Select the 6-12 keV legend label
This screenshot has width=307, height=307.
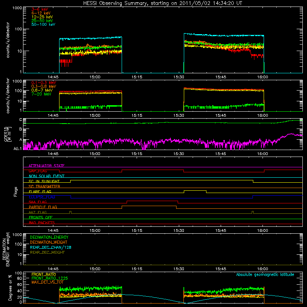coord(41,13)
